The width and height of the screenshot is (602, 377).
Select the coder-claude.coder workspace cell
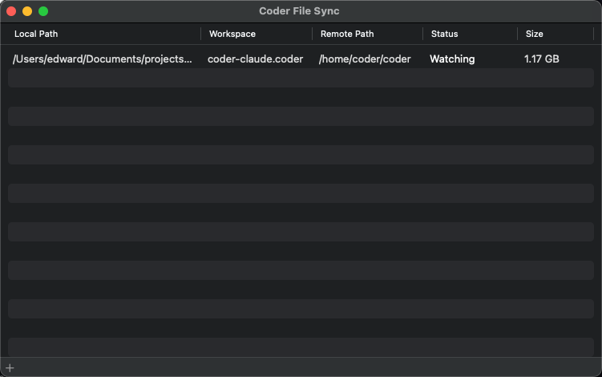coord(256,59)
